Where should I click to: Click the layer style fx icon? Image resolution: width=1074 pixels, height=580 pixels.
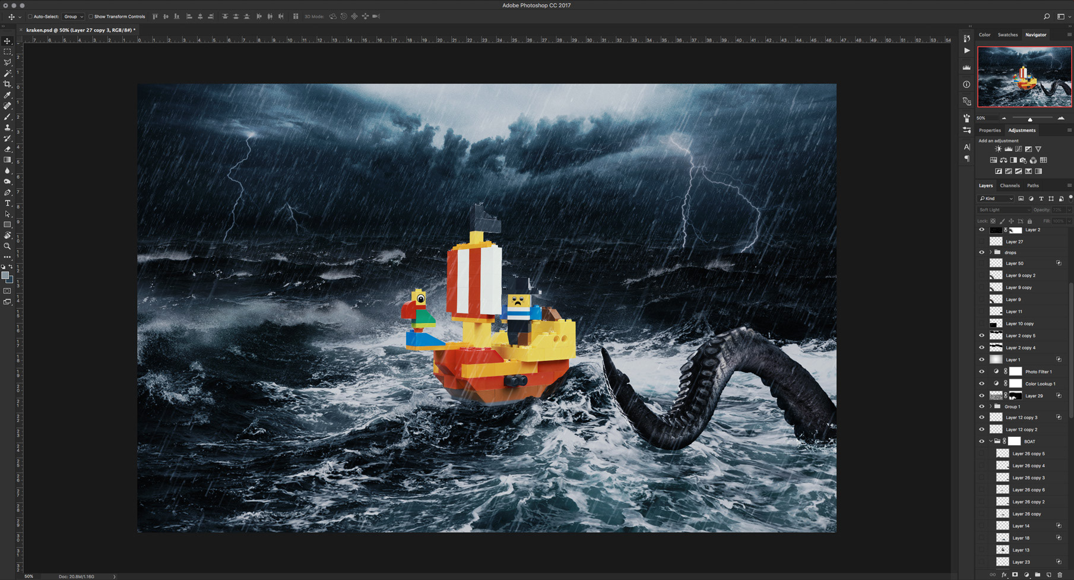(1004, 575)
